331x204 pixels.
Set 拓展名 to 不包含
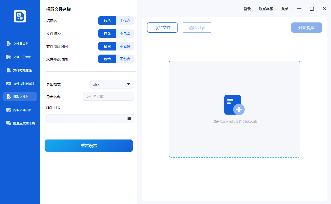point(125,21)
